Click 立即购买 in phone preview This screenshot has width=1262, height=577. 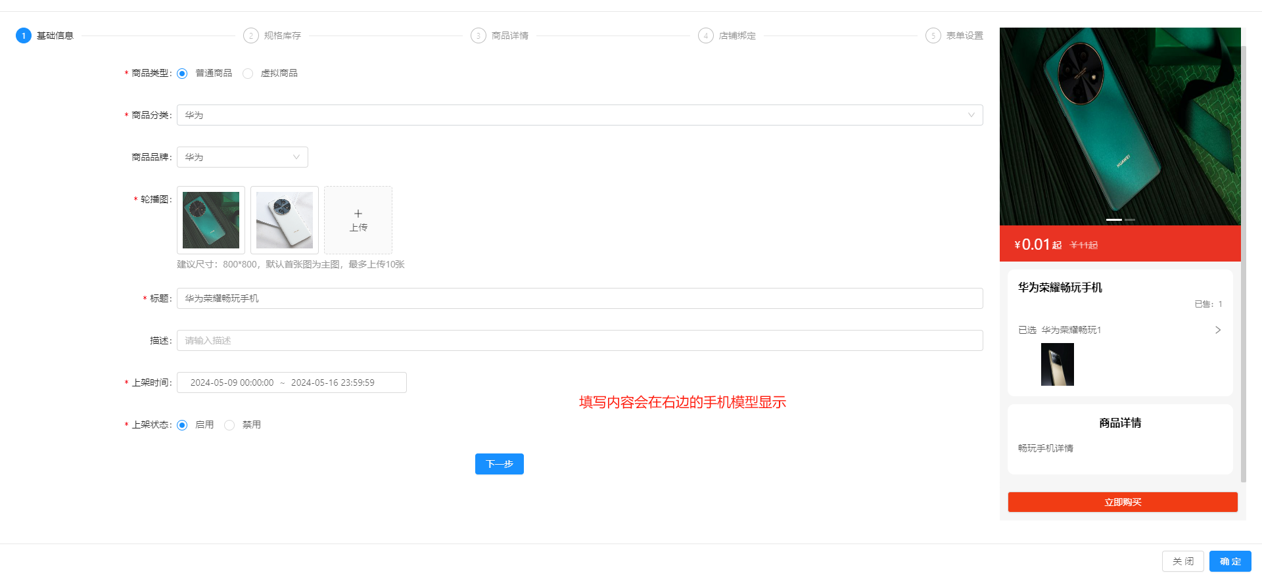pyautogui.click(x=1123, y=502)
